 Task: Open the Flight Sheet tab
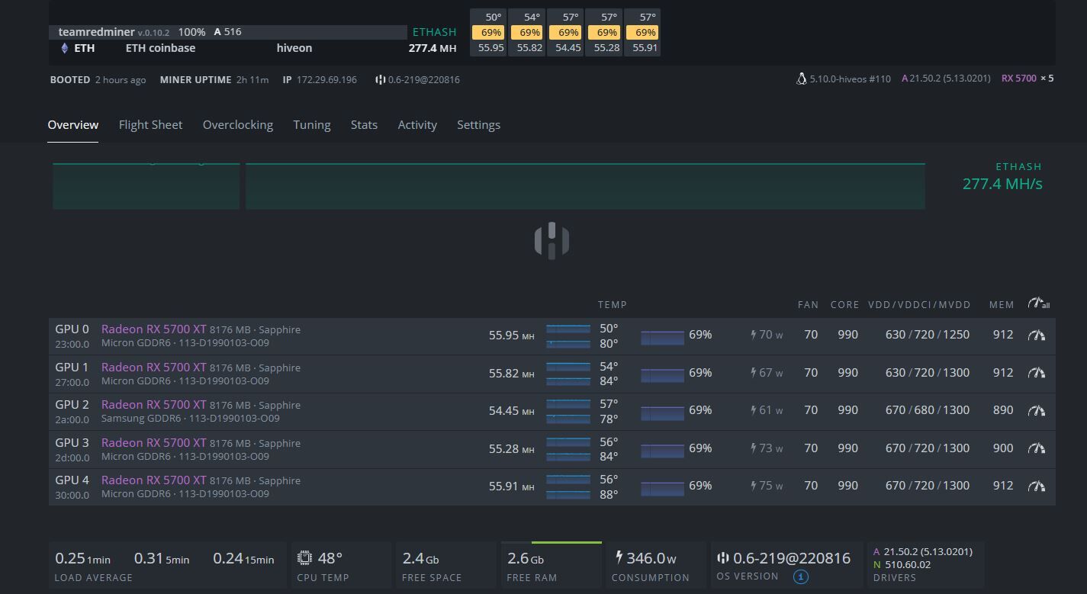[150, 125]
